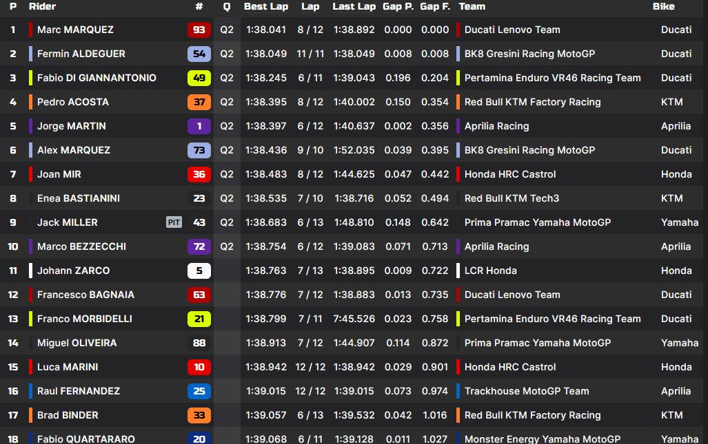Click Monster Energy Yamaha MotoGP team name

(x=543, y=439)
